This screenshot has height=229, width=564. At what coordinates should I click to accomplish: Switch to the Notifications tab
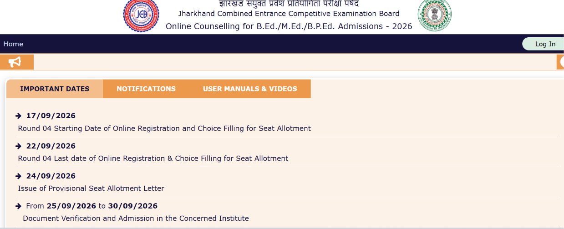(x=146, y=89)
